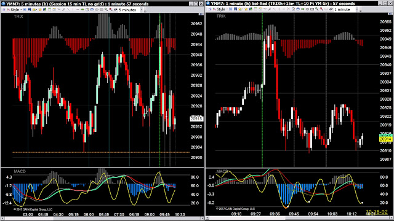Maximize the 5 minutes chart window
This screenshot has width=394, height=221.
(x=196, y=4)
